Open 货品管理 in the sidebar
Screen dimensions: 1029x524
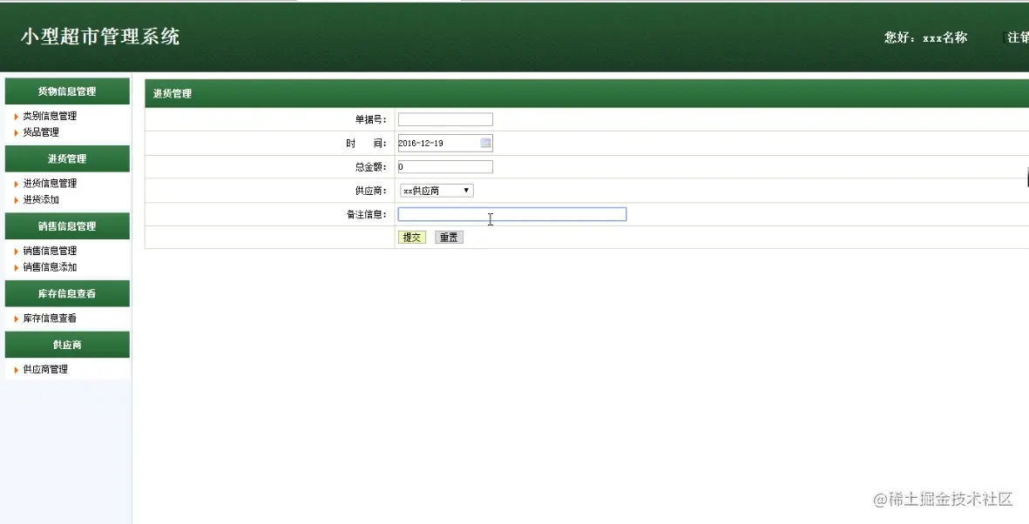pos(41,132)
